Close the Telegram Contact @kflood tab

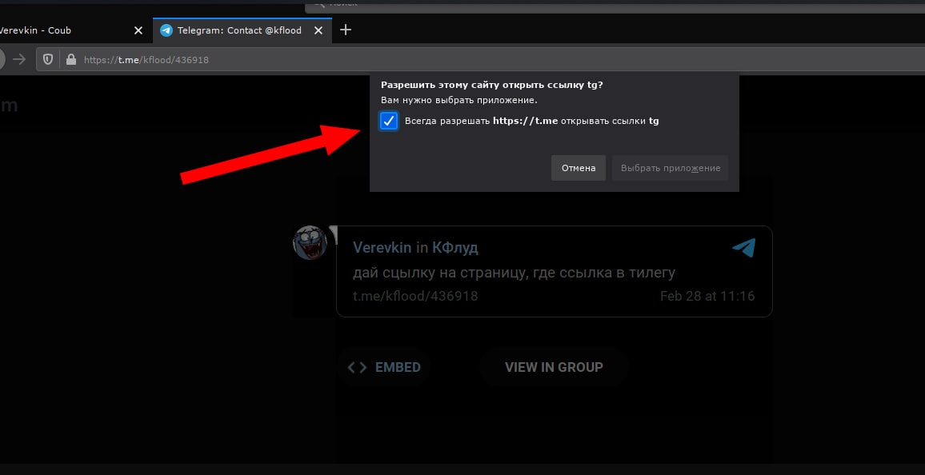click(318, 30)
